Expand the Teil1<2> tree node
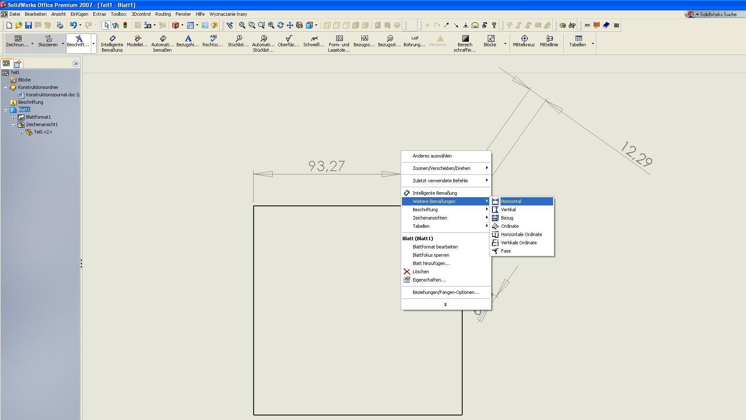Viewport: 746px width, 420px height. click(21, 132)
